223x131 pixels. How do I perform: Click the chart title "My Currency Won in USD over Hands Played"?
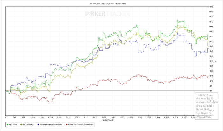[108, 3]
